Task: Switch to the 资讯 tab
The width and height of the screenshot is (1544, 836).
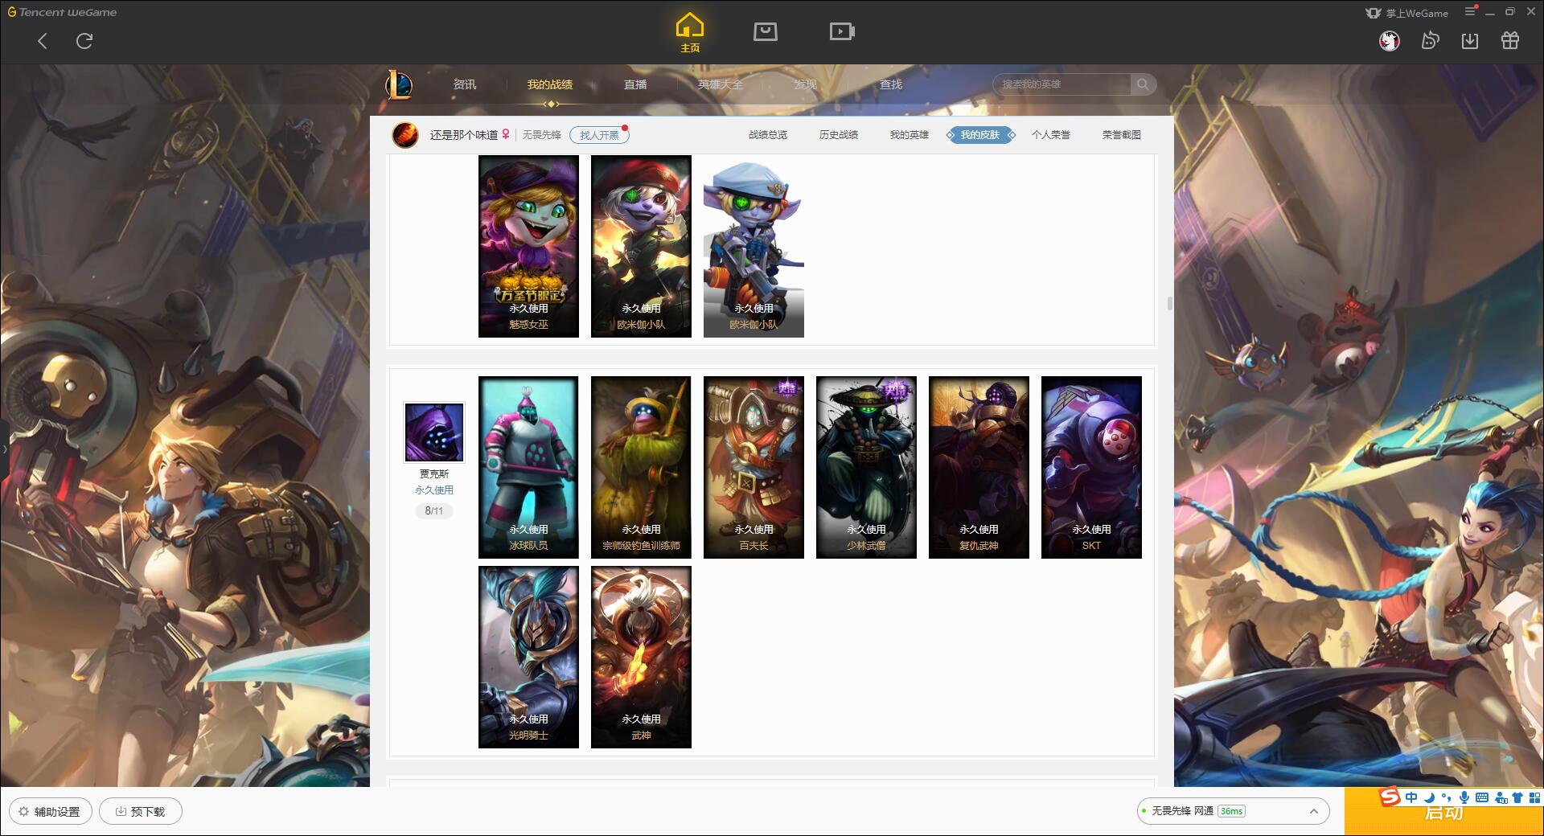Action: [465, 84]
